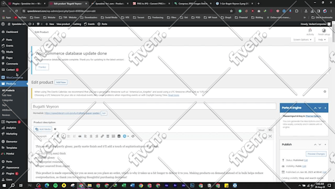Open Dashboard in the admin sidebar

point(12,32)
